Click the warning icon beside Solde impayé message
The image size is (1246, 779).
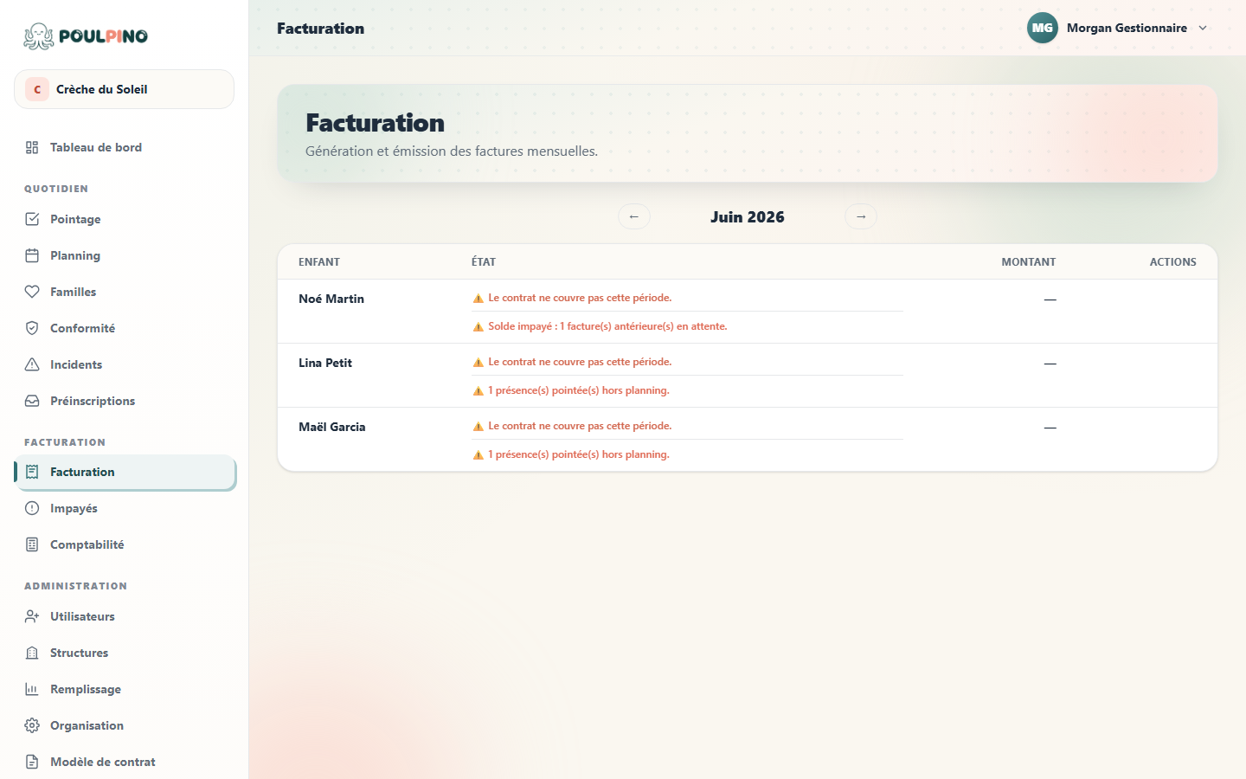pos(478,327)
